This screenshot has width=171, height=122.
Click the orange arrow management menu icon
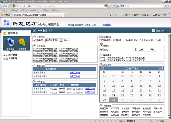pos(5,33)
